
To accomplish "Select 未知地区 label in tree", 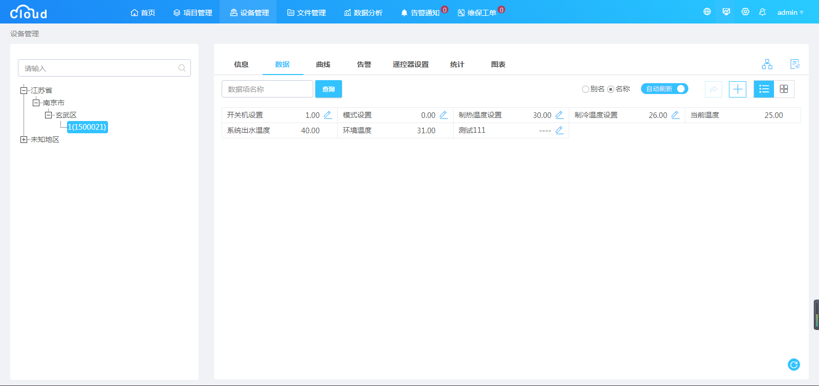I will click(45, 139).
